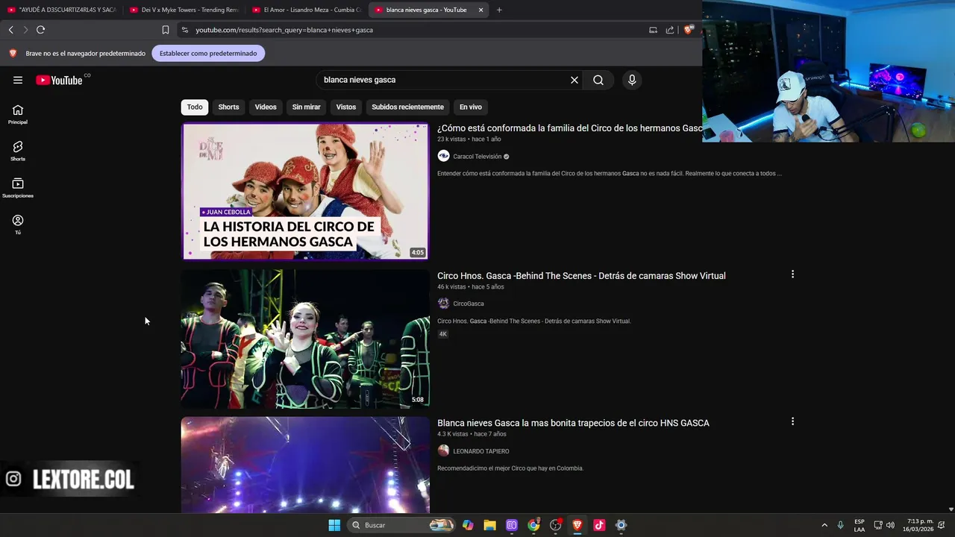Image resolution: width=955 pixels, height=537 pixels.
Task: Go back with the browser back arrow
Action: pyautogui.click(x=10, y=30)
